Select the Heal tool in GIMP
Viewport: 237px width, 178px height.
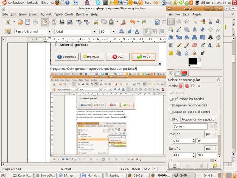click(x=171, y=53)
